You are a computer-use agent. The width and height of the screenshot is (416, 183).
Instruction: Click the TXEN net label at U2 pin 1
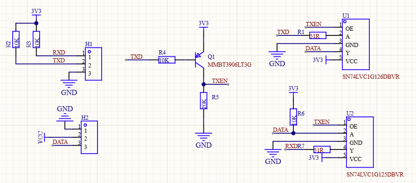[322, 122]
